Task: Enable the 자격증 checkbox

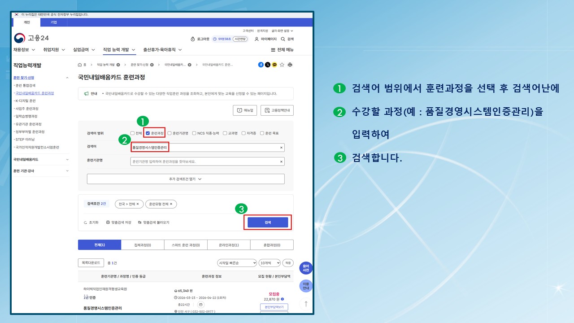Action: pos(244,133)
